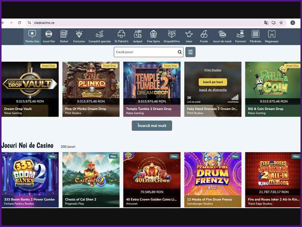This screenshot has width=302, height=227.
Task: Click the Joacă pe bani button
Action: (213, 82)
